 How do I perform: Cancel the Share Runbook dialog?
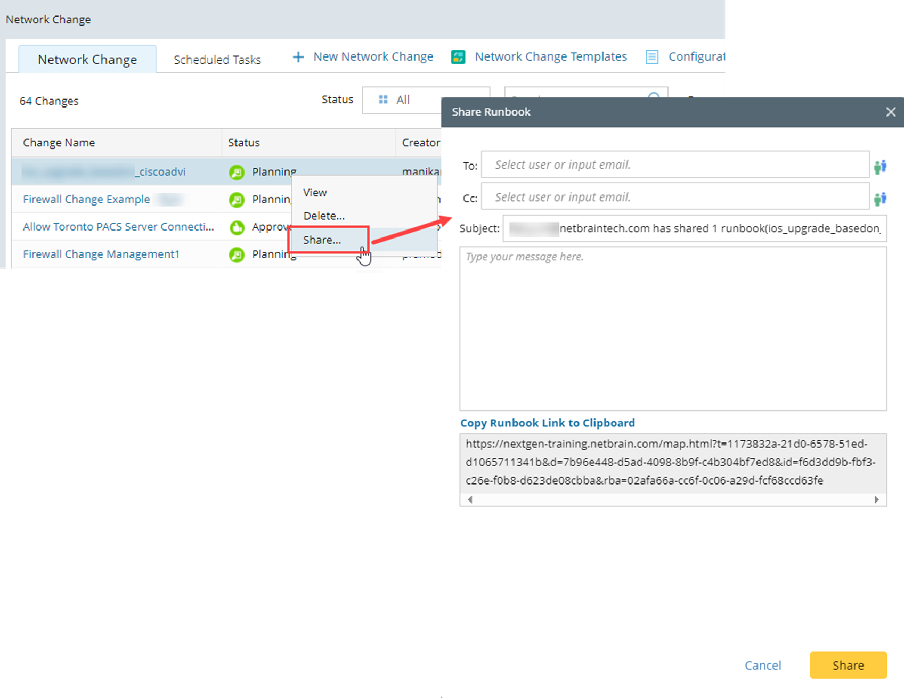point(762,665)
